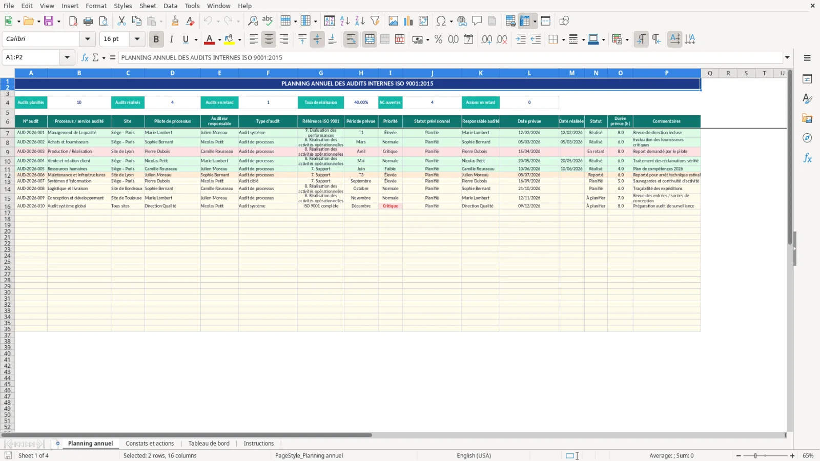Toggle align left

pyautogui.click(x=254, y=39)
